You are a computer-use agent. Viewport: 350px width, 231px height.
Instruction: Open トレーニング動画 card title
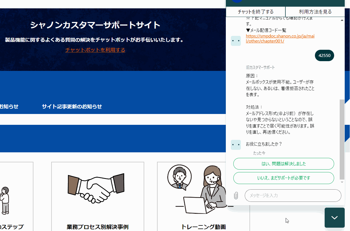203,227
